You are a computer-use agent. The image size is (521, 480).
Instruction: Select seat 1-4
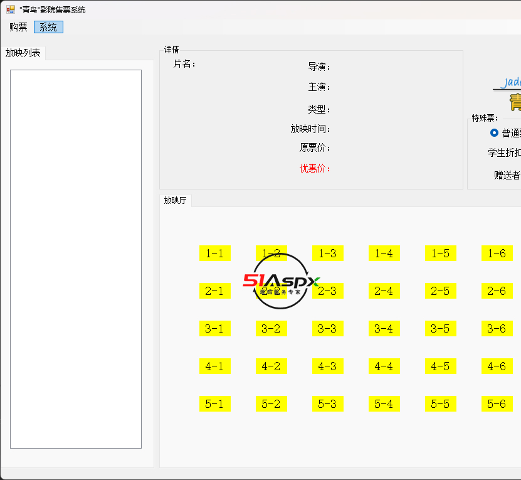[x=384, y=253]
